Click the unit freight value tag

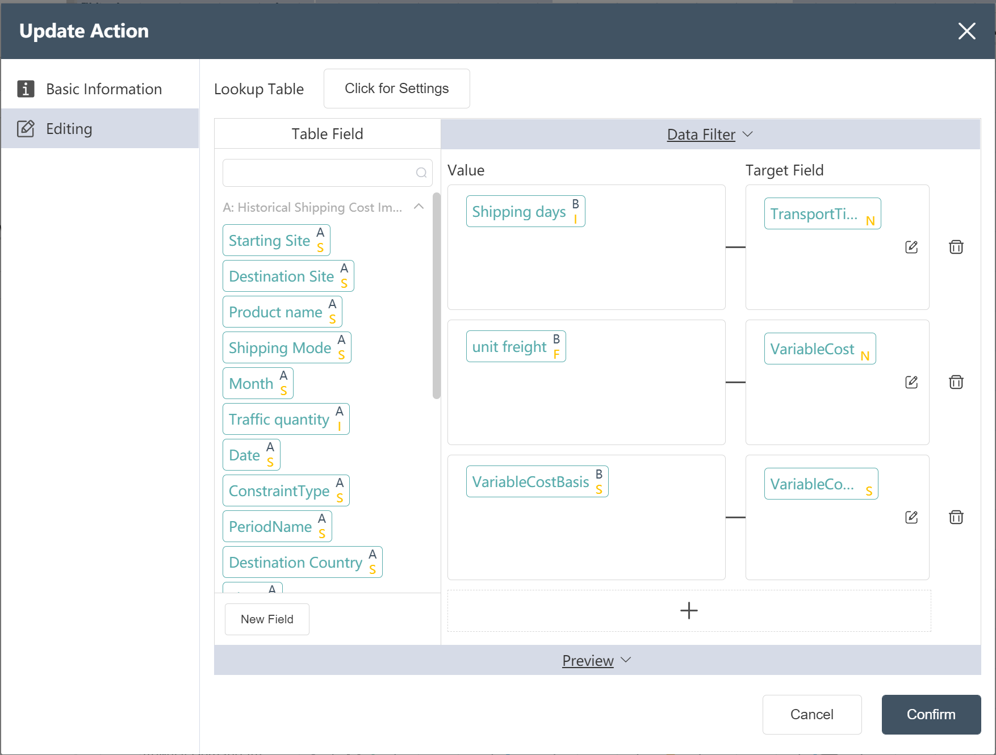coord(516,346)
